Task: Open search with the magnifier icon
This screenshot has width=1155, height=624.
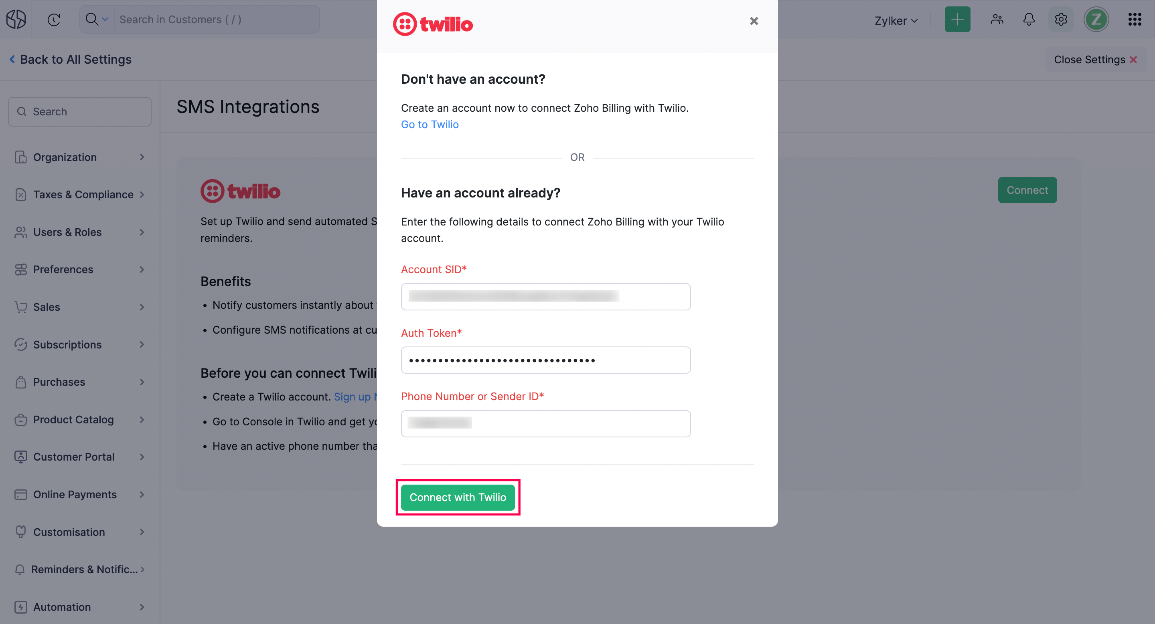Action: [92, 19]
